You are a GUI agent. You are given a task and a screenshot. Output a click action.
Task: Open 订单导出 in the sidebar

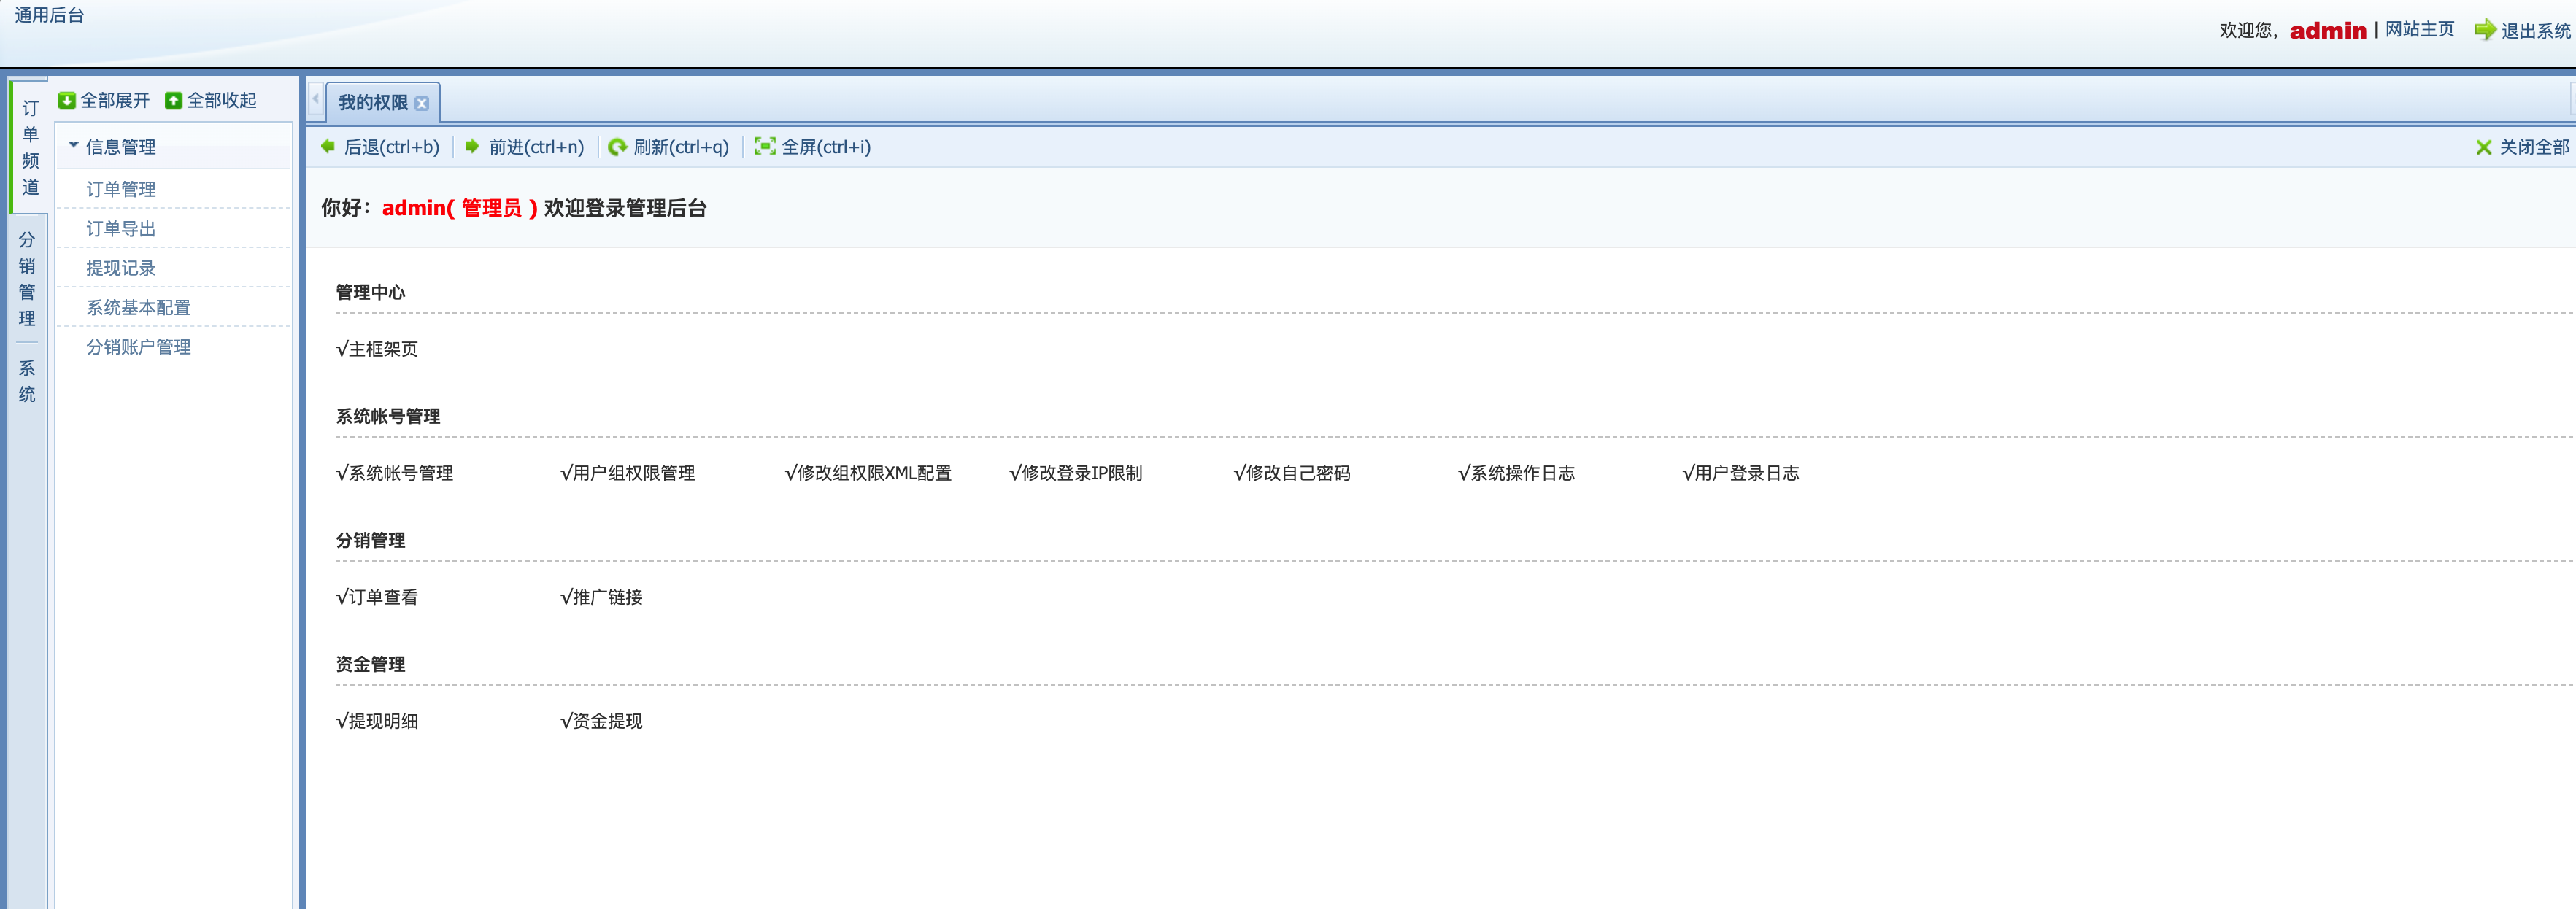pyautogui.click(x=121, y=229)
